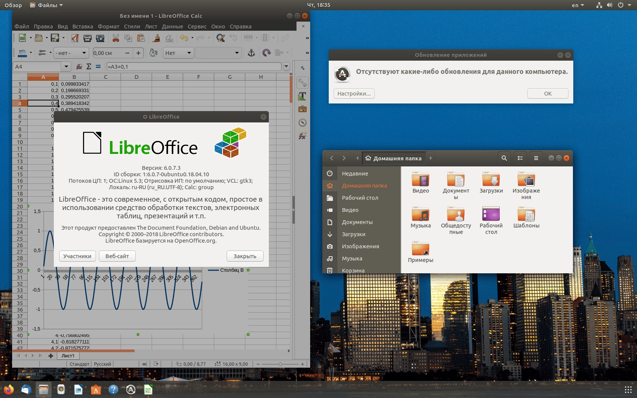
Task: Launch Thunderbird from the dock
Action: 26,389
